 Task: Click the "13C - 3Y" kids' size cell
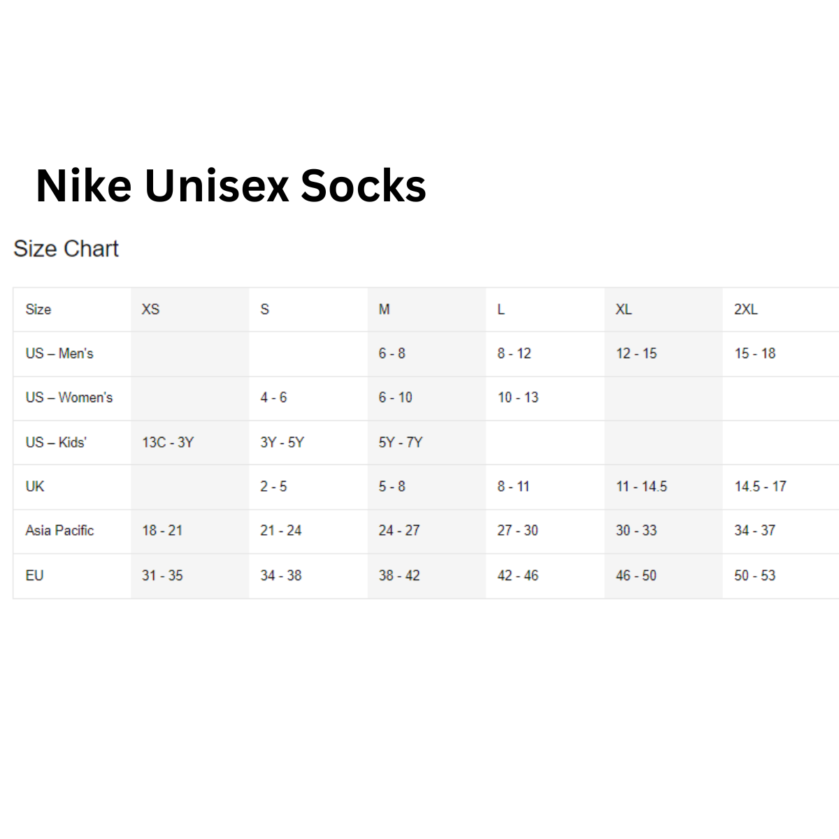coord(168,443)
